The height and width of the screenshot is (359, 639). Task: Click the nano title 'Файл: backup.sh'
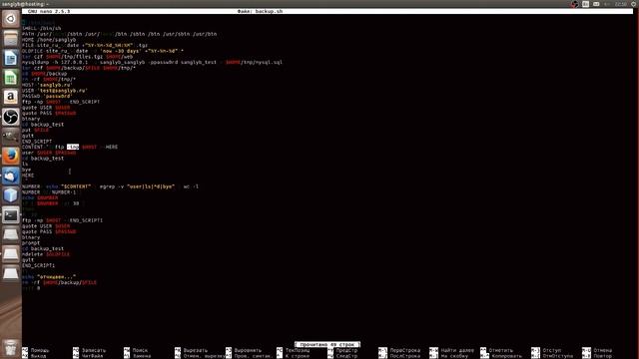pos(260,11)
